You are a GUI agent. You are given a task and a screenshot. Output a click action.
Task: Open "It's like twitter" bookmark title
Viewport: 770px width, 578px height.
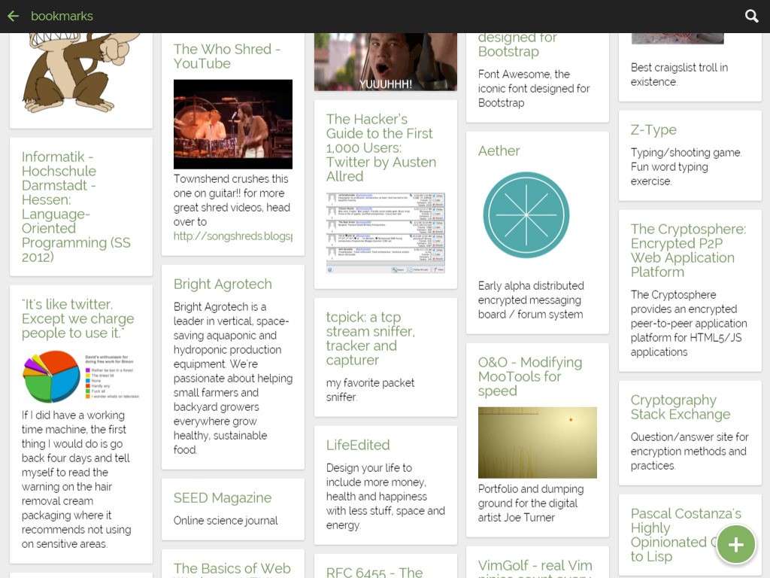[x=77, y=318]
